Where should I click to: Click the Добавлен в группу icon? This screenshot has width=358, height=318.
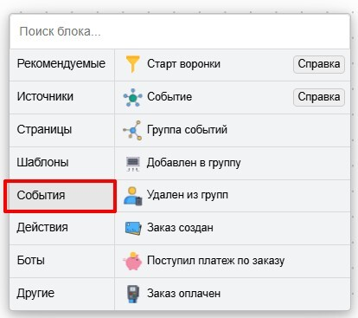[133, 164]
